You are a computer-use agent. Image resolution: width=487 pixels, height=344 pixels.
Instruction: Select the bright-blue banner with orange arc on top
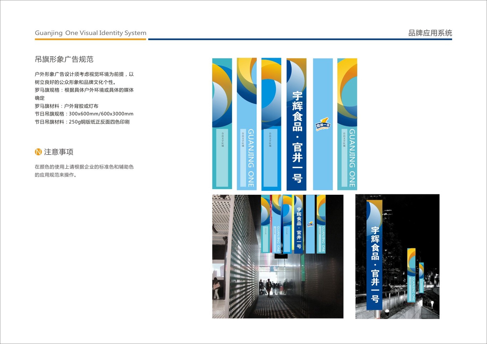point(271,124)
